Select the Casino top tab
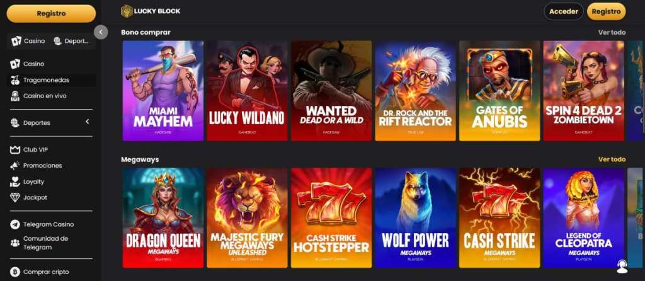The height and width of the screenshot is (281, 645). (28, 41)
